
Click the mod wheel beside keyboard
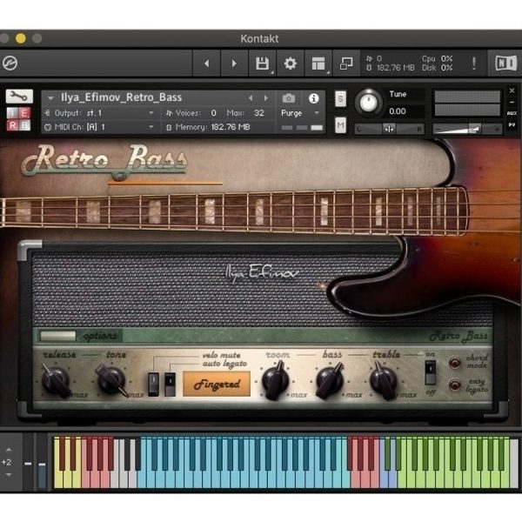pyautogui.click(x=42, y=463)
